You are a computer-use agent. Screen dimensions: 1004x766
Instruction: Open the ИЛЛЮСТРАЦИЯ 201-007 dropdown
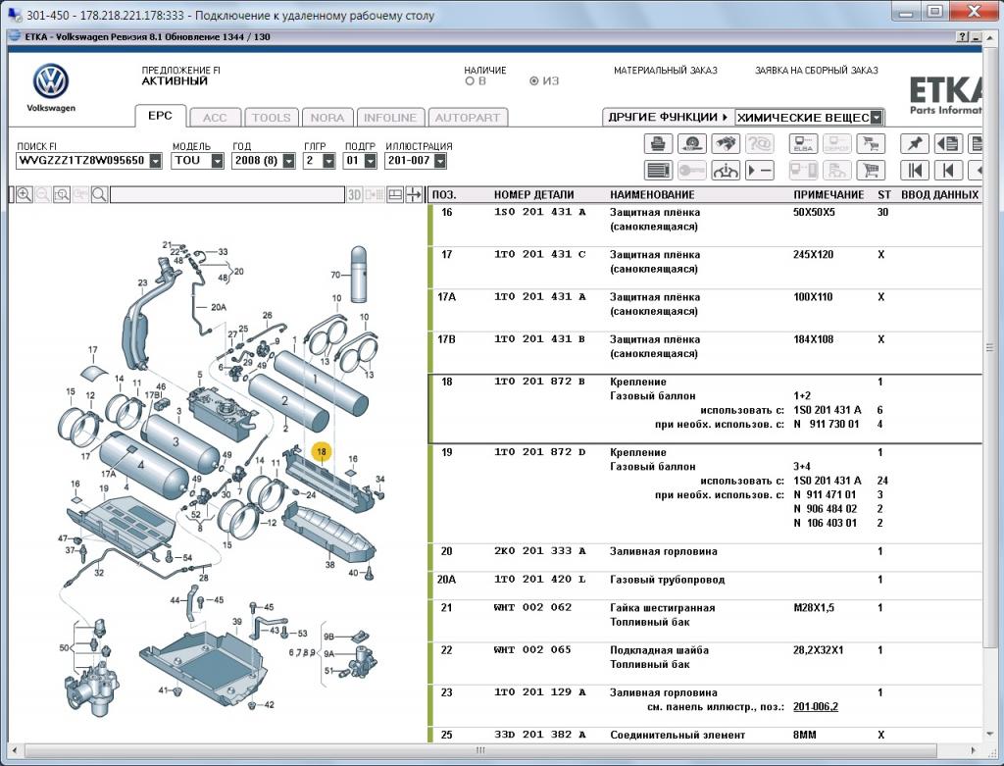pyautogui.click(x=440, y=161)
